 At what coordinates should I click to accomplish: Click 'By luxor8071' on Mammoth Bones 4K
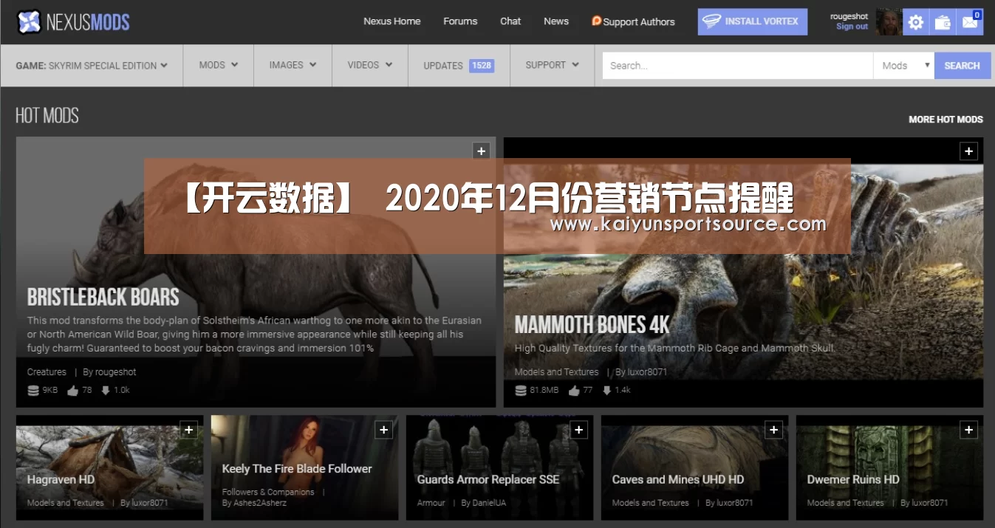point(641,372)
